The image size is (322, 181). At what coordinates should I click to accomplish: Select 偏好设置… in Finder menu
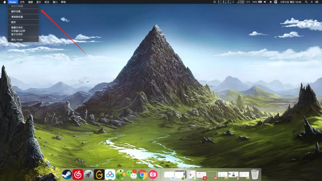[x=23, y=11]
